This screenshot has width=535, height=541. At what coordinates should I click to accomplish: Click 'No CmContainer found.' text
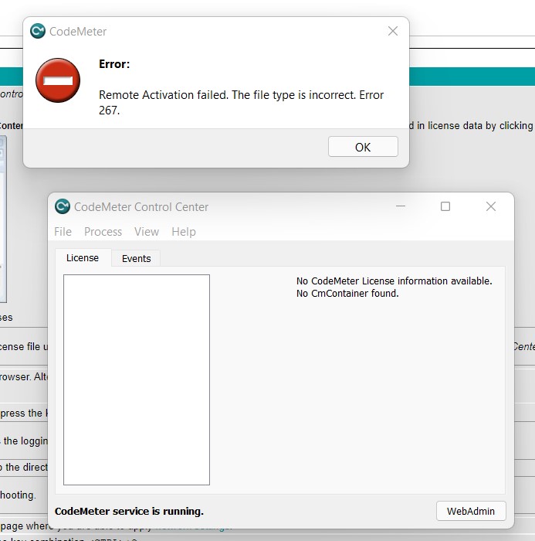347,293
